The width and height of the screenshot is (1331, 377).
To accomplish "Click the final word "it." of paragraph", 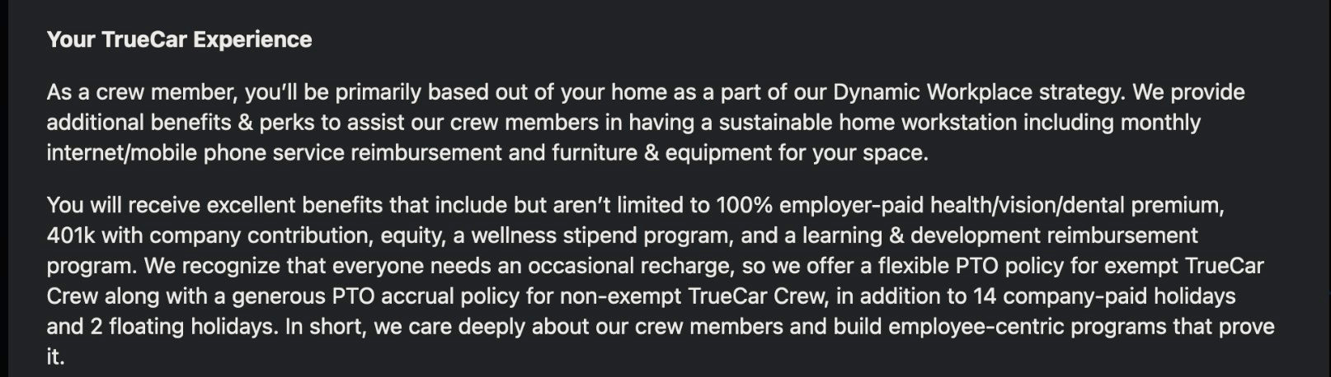I will tap(55, 357).
